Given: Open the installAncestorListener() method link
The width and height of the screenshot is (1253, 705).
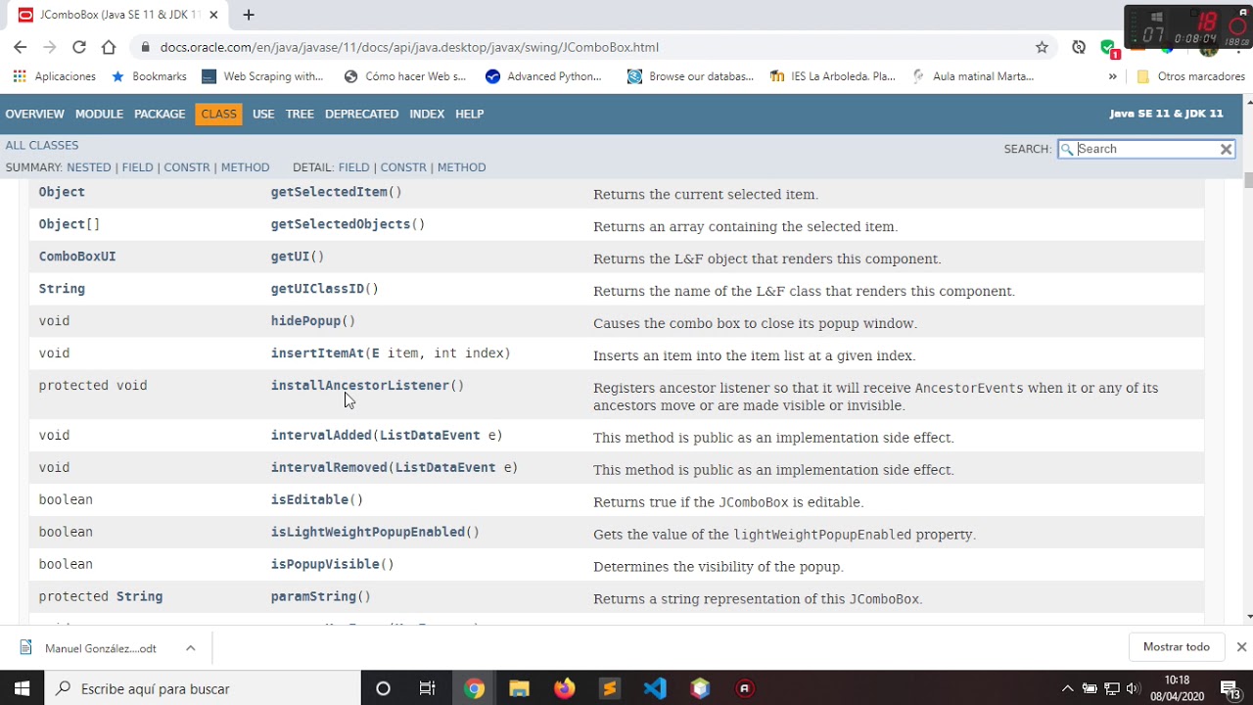Looking at the screenshot, I should [367, 386].
